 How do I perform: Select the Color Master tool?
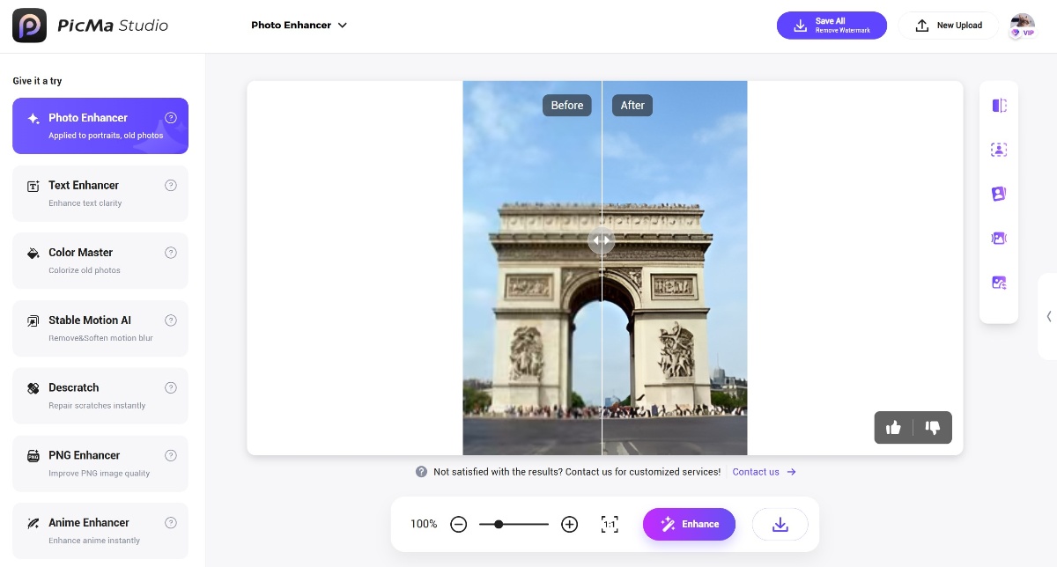tap(100, 261)
